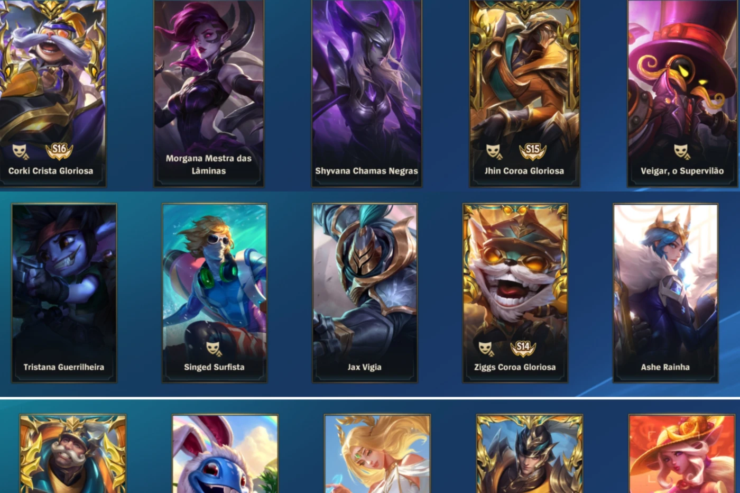Screen dimensions: 740x493
Task: Select the gold-framed armored warrior thumbnail
Action: (530, 454)
